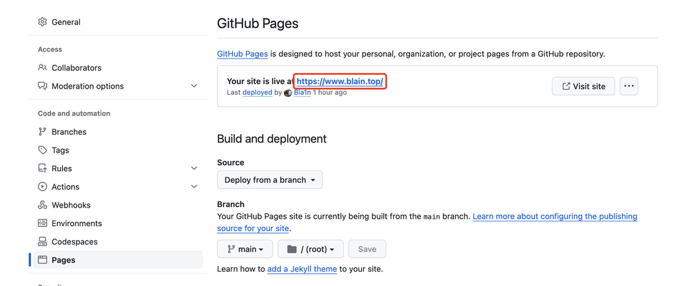
Task: Click the Visit site button
Action: pos(583,87)
